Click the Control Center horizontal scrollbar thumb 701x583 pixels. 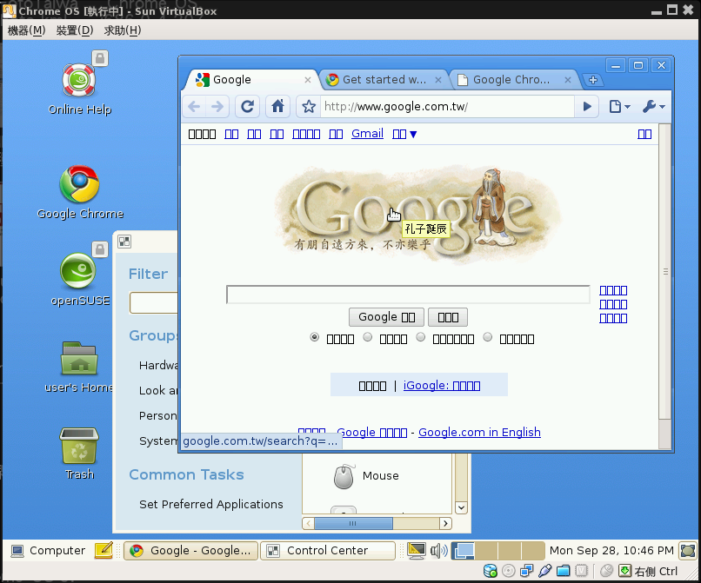(x=353, y=523)
